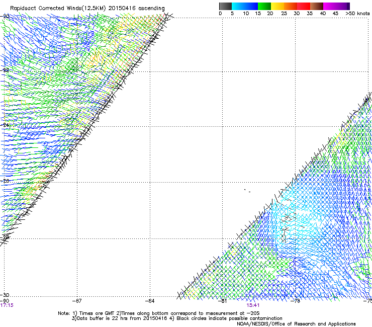Click the magenta 40-45 knots color swatch
Screen dimensions: 372x327
coord(330,6)
